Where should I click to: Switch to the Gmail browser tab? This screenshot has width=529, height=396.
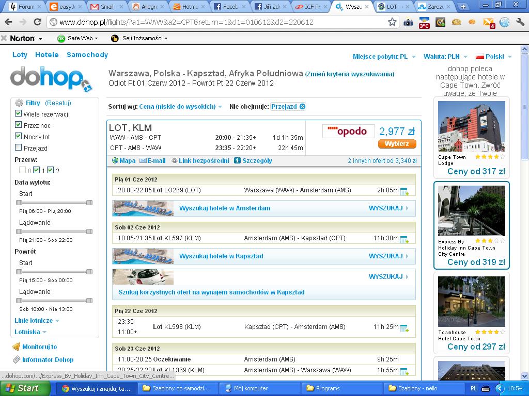[106, 7]
